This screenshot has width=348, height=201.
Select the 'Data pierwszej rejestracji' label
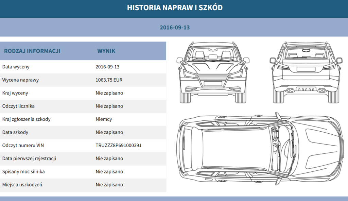[29, 158]
